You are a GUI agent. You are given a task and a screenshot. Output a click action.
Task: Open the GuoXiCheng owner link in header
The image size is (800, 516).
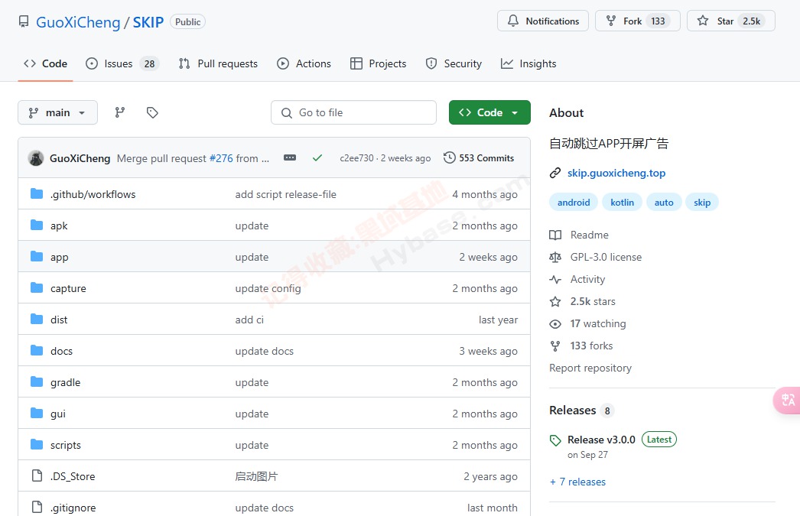[78, 22]
